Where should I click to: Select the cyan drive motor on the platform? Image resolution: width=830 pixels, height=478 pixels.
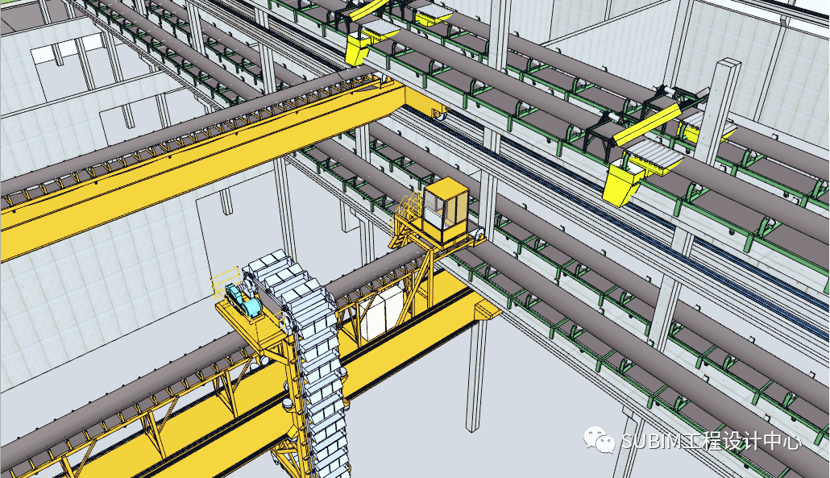point(243,301)
